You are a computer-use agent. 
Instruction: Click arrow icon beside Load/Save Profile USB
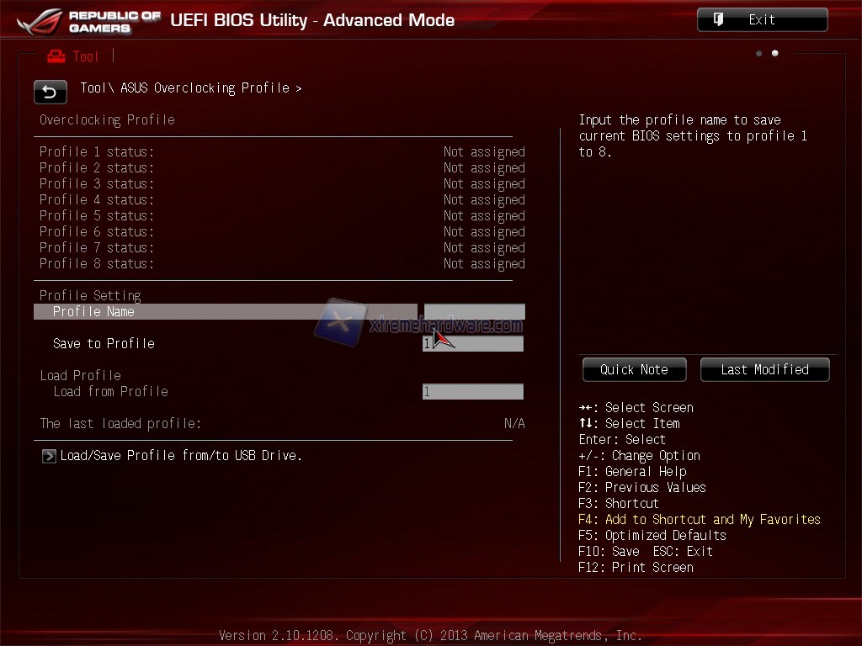(49, 456)
